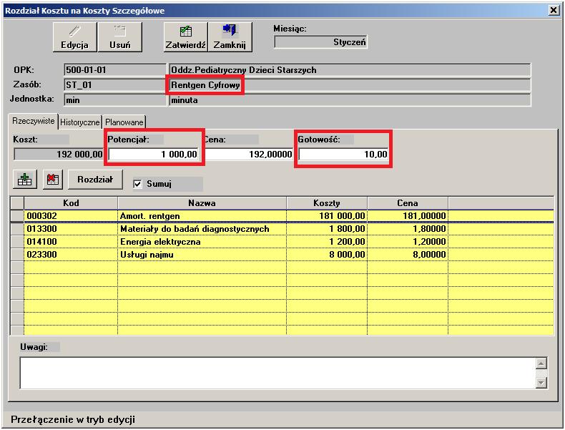Screen dimensions: 565x430
Task: Click the price cell 8,00000
Action: tap(408, 255)
